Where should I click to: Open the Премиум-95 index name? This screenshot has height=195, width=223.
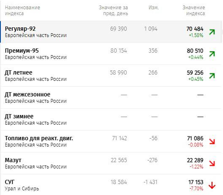tap(22, 51)
